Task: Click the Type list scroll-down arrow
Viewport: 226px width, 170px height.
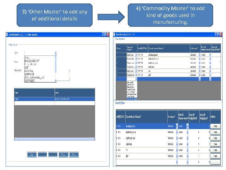Action: click(x=56, y=81)
